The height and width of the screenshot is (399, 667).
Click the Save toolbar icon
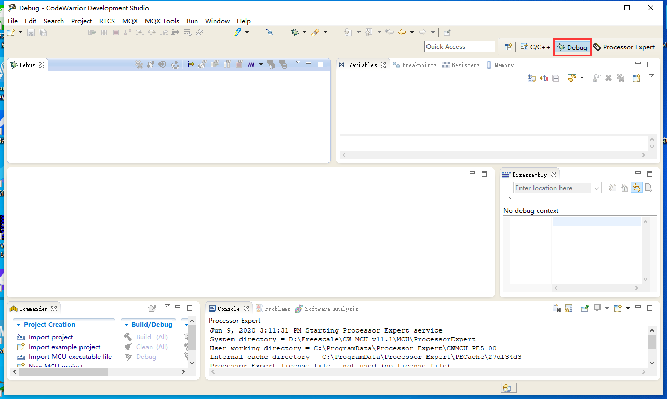[31, 32]
